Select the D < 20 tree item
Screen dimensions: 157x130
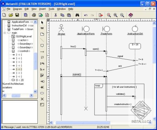pyautogui.click(x=20, y=80)
